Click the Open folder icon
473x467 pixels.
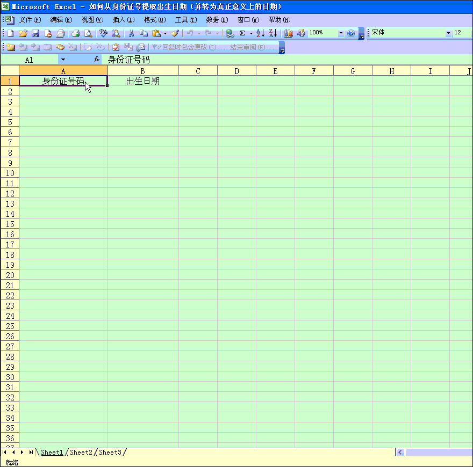tap(23, 33)
